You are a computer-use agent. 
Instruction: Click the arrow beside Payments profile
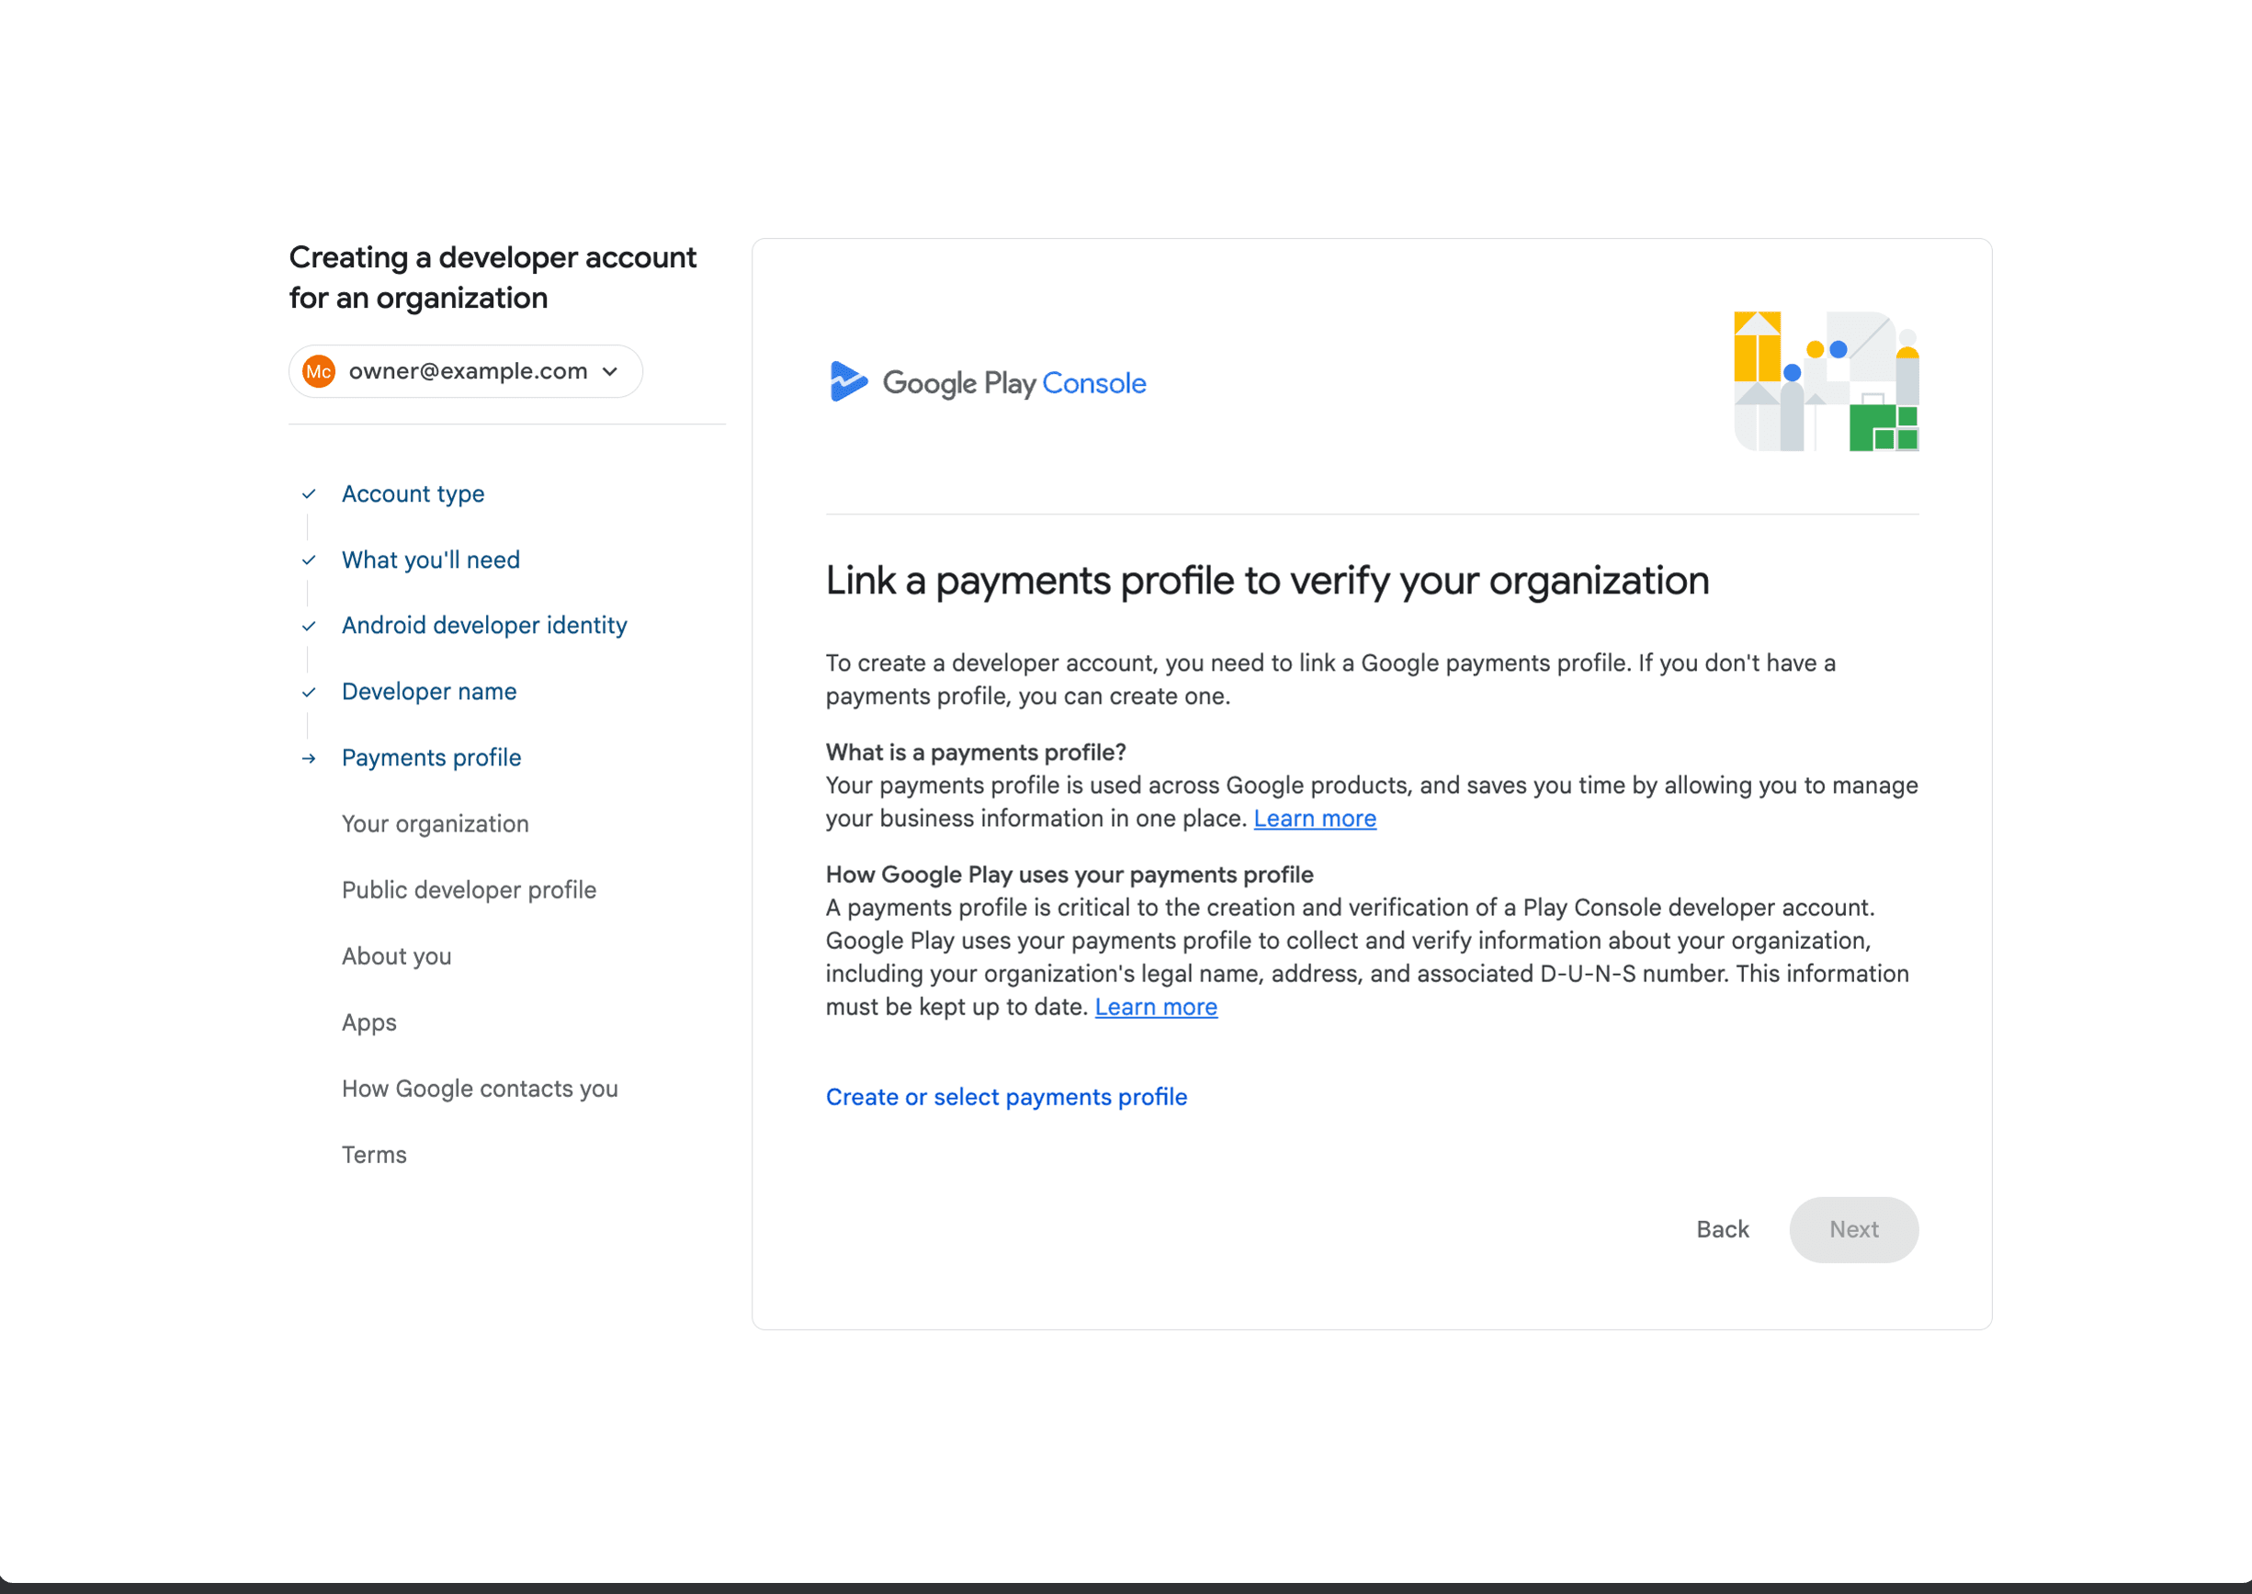pos(308,758)
